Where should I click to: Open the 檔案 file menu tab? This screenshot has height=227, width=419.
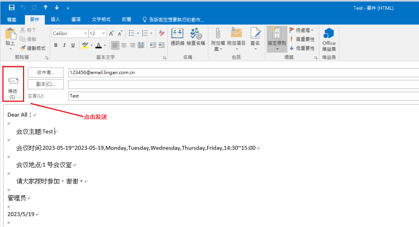click(x=12, y=20)
